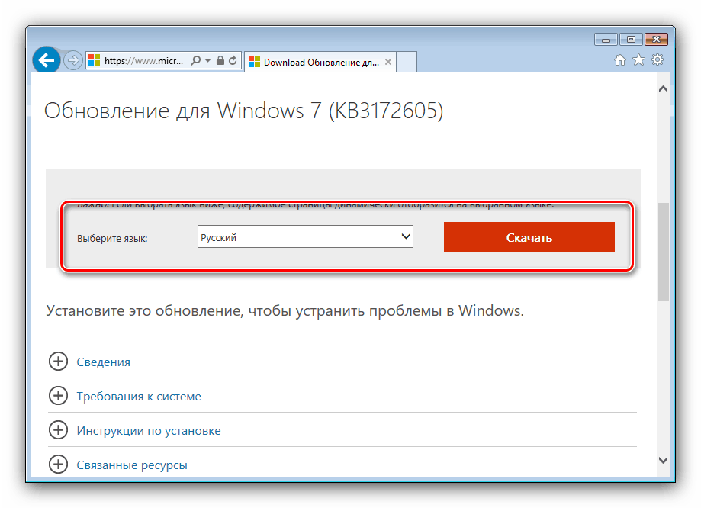This screenshot has width=701, height=508.
Task: Minimize the browser window
Action: click(x=606, y=40)
